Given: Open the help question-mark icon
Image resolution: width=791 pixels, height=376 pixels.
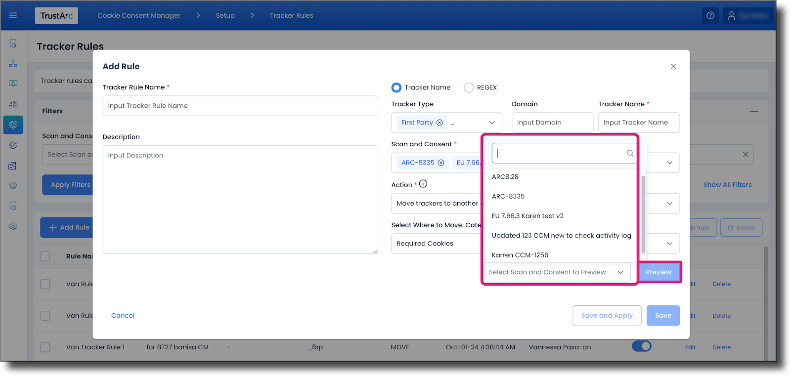Looking at the screenshot, I should 710,16.
